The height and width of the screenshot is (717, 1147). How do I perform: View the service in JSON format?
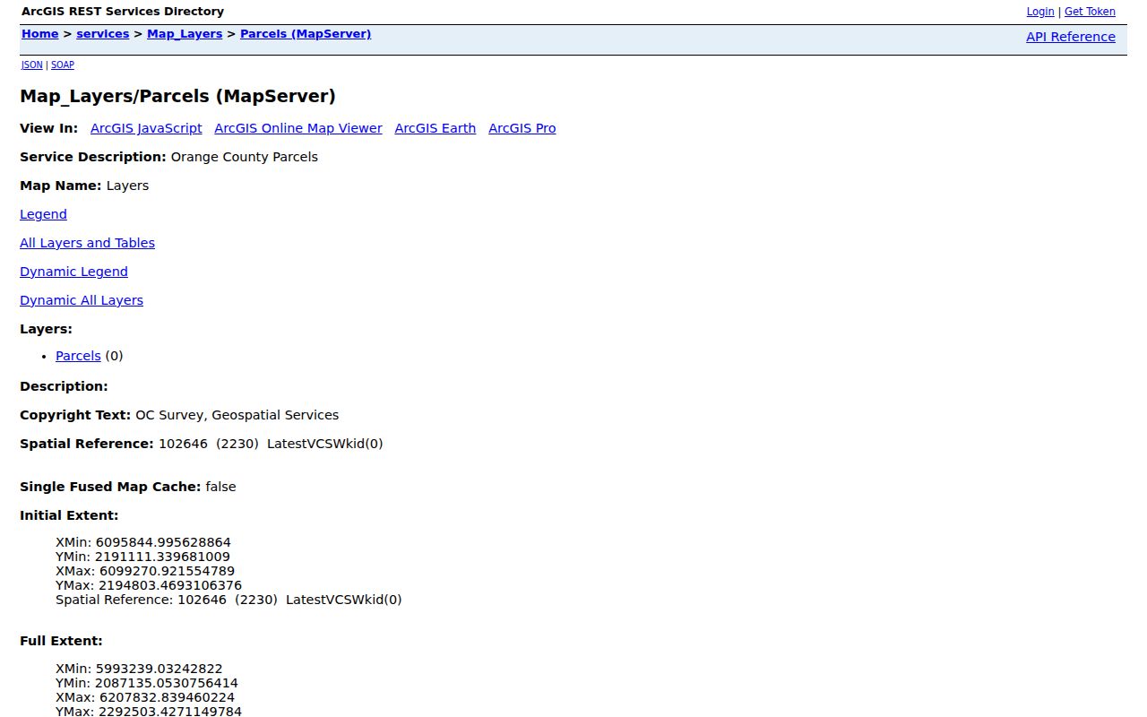click(x=31, y=65)
